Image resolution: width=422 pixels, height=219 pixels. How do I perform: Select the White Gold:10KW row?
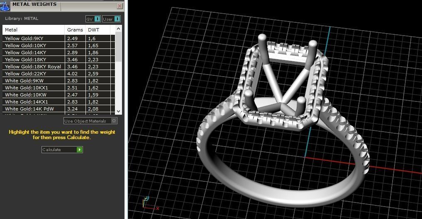(59, 94)
